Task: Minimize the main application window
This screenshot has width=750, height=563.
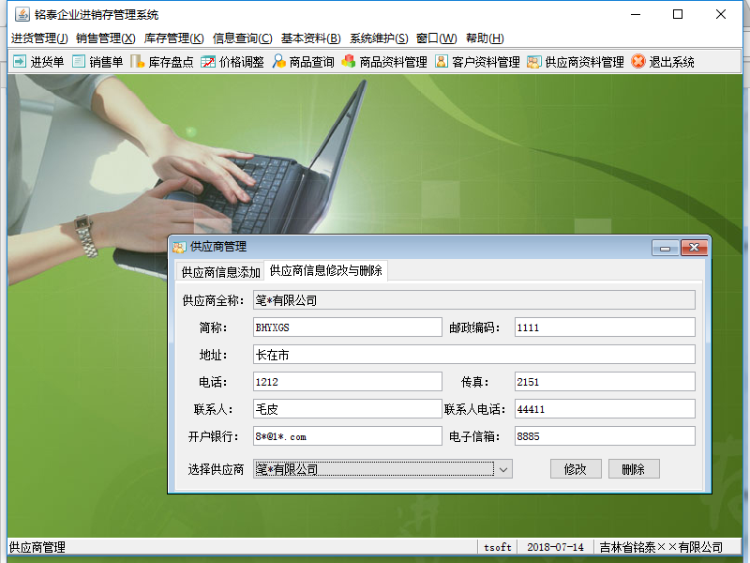Action: [x=636, y=14]
